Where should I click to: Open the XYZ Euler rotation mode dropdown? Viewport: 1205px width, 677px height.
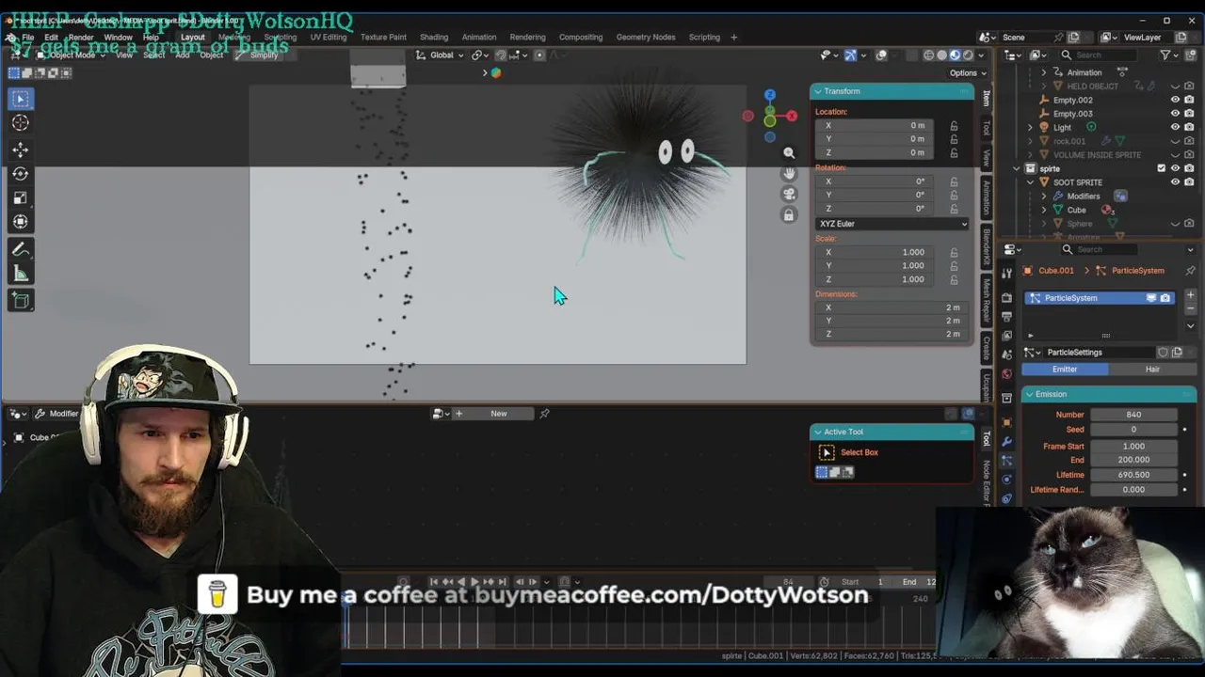point(892,224)
